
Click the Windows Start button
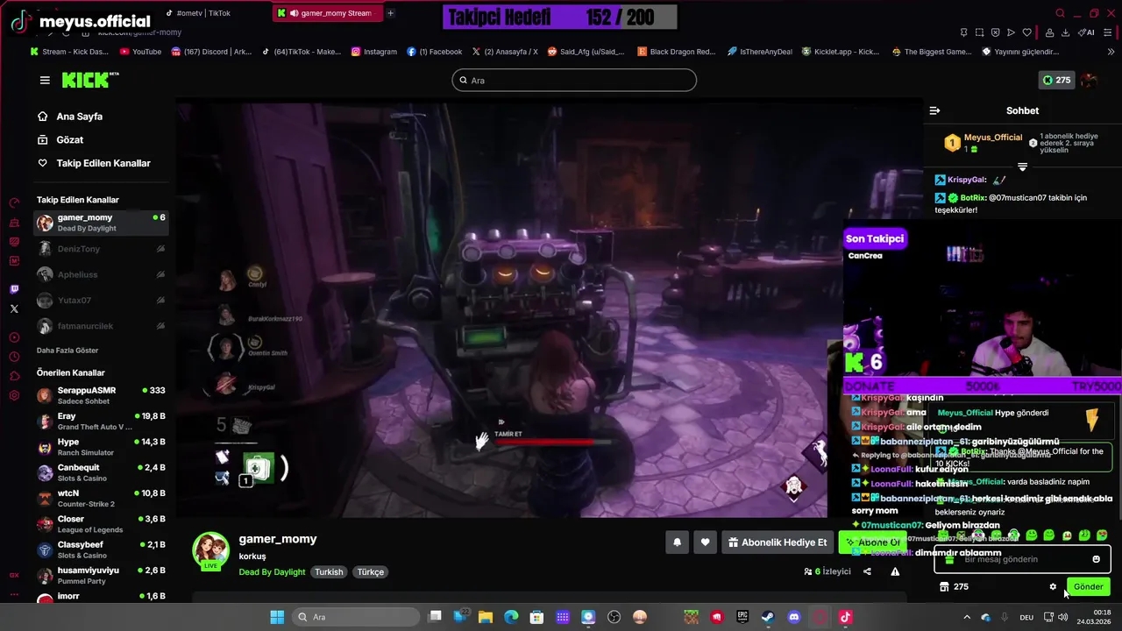coord(277,617)
